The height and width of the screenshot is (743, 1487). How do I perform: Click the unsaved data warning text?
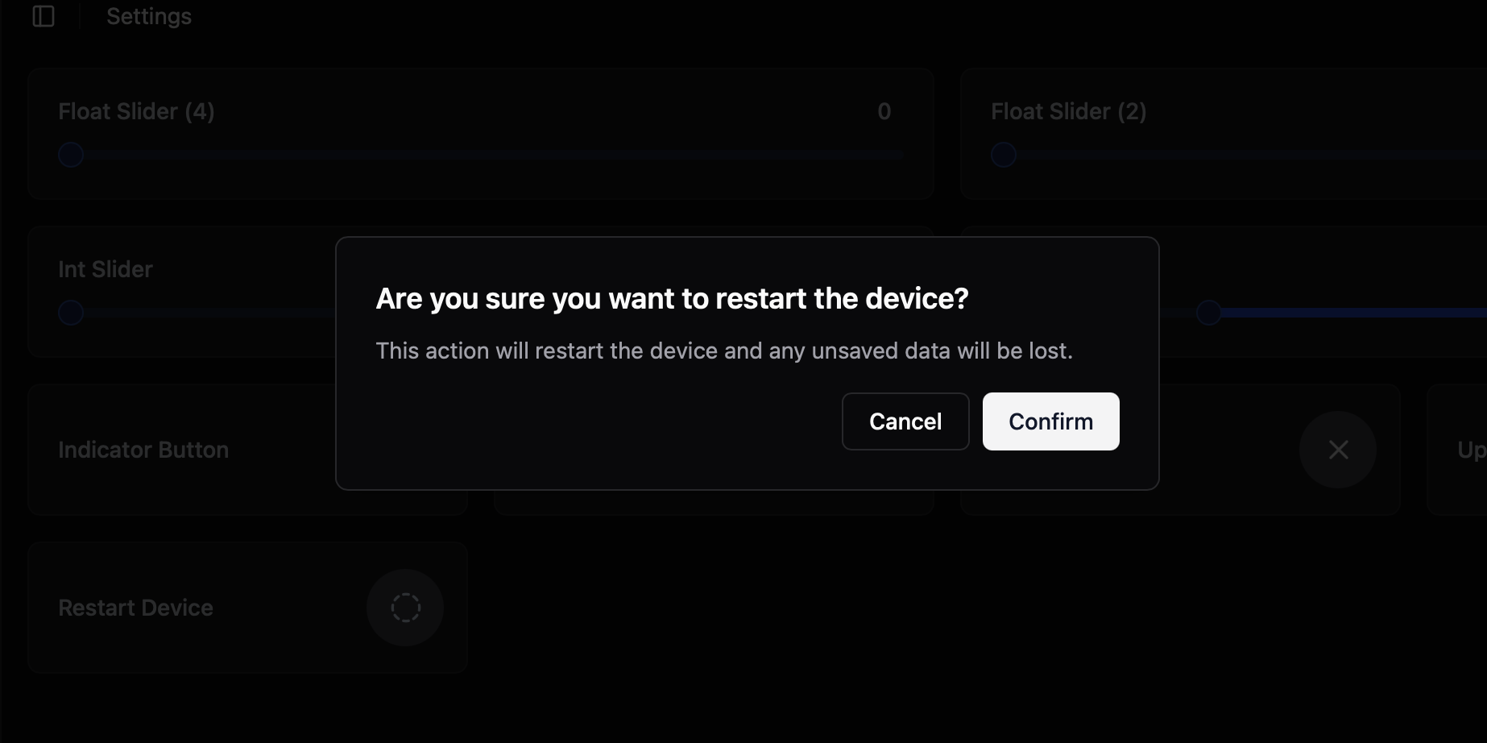[724, 351]
